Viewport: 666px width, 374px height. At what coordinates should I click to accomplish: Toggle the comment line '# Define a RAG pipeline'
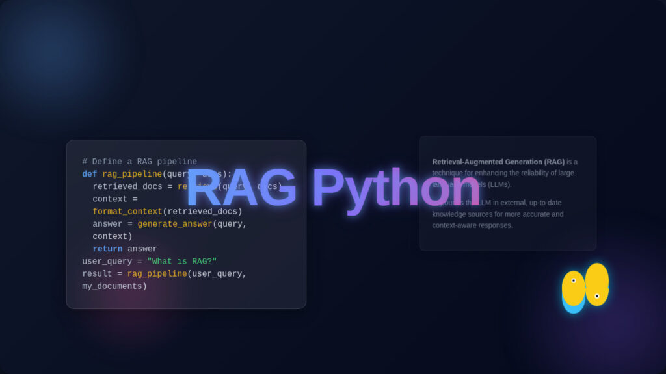pyautogui.click(x=139, y=162)
